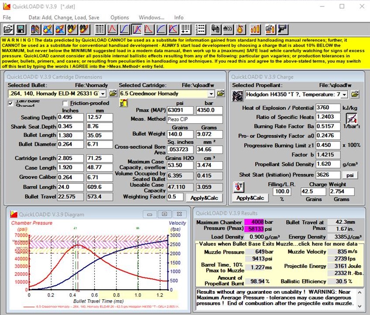Show the red pressure curve diagram icon
This screenshot has height=315, width=370.
point(112,30)
